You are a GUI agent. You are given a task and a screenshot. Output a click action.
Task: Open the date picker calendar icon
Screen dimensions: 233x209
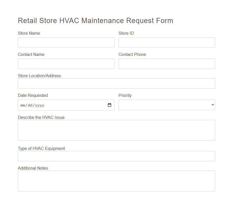(110, 105)
